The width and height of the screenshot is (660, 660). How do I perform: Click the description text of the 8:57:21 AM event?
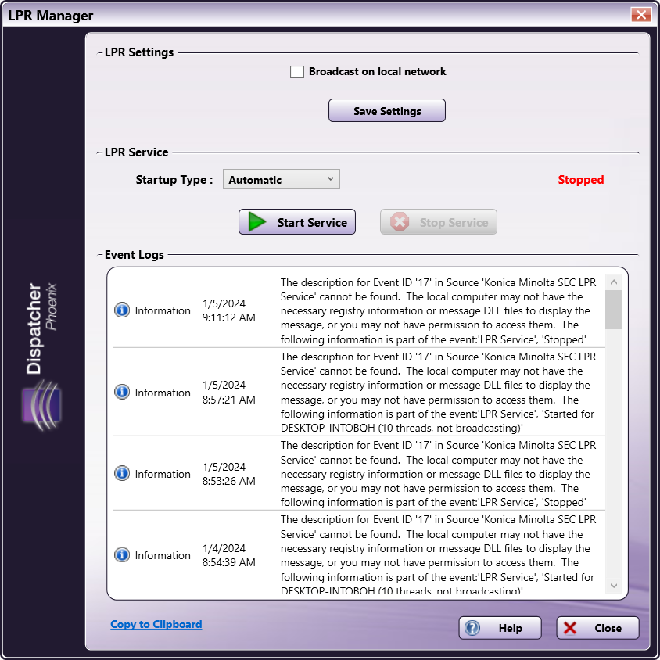pyautogui.click(x=438, y=393)
